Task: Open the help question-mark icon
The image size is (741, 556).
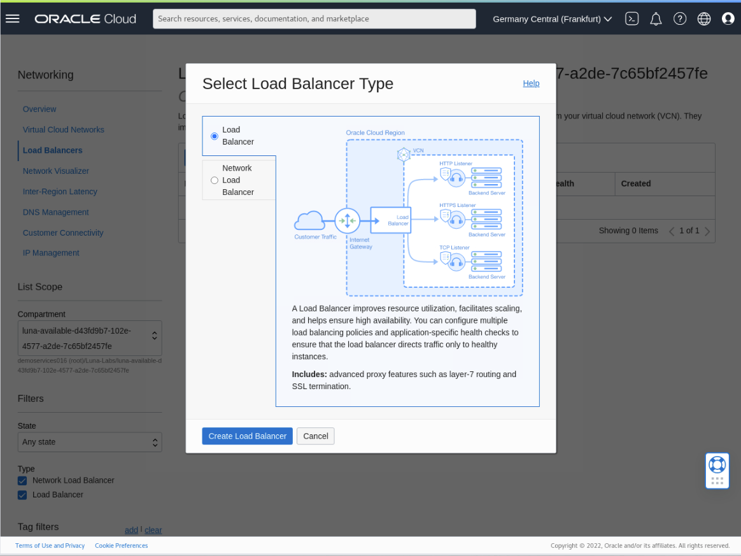Action: click(x=680, y=18)
